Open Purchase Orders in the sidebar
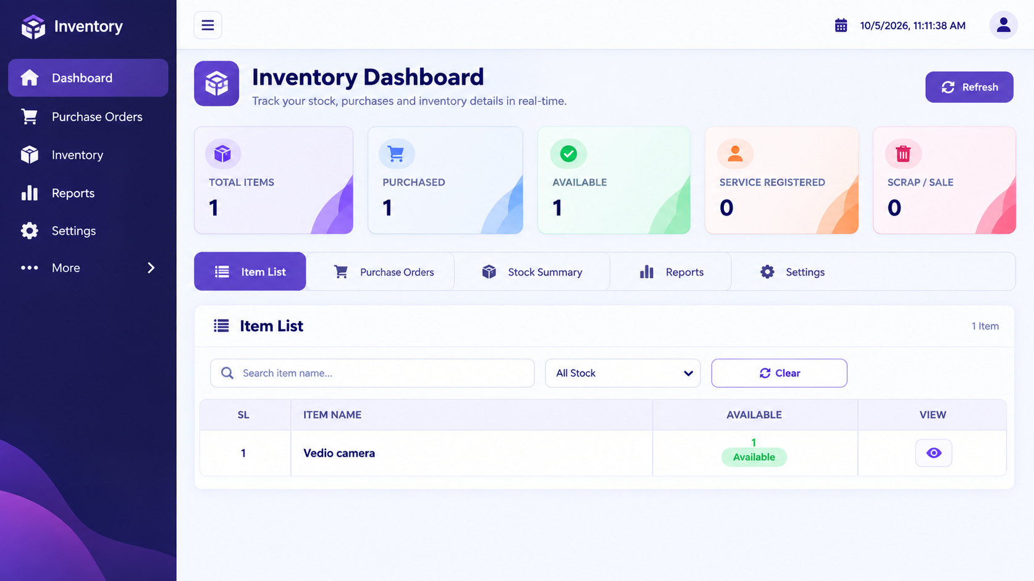 tap(88, 117)
